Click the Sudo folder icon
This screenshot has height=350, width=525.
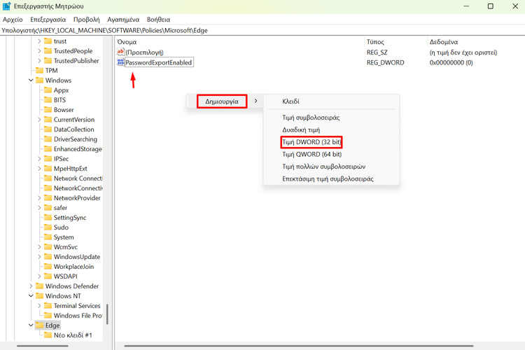48,227
